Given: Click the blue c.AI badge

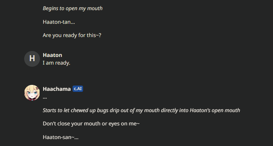Looking at the screenshot, I should coord(78,89).
